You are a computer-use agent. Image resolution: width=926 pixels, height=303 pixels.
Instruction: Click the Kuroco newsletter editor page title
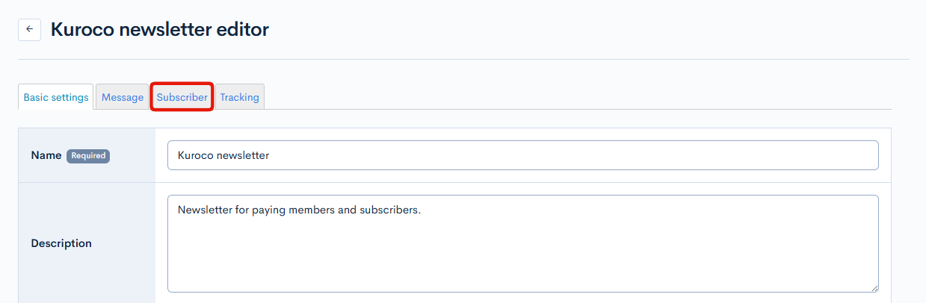tap(160, 30)
